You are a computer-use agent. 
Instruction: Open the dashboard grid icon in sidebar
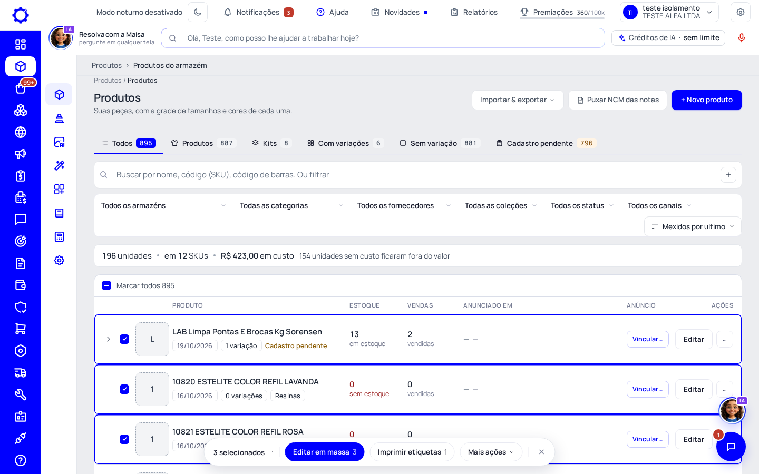tap(21, 44)
